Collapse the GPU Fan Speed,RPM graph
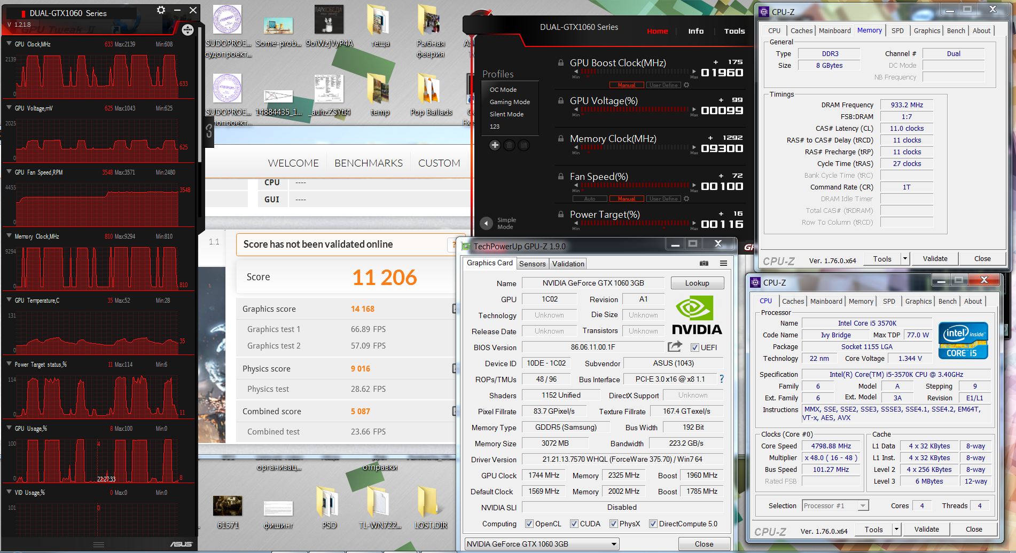Viewport: 1016px width, 553px height. (9, 171)
